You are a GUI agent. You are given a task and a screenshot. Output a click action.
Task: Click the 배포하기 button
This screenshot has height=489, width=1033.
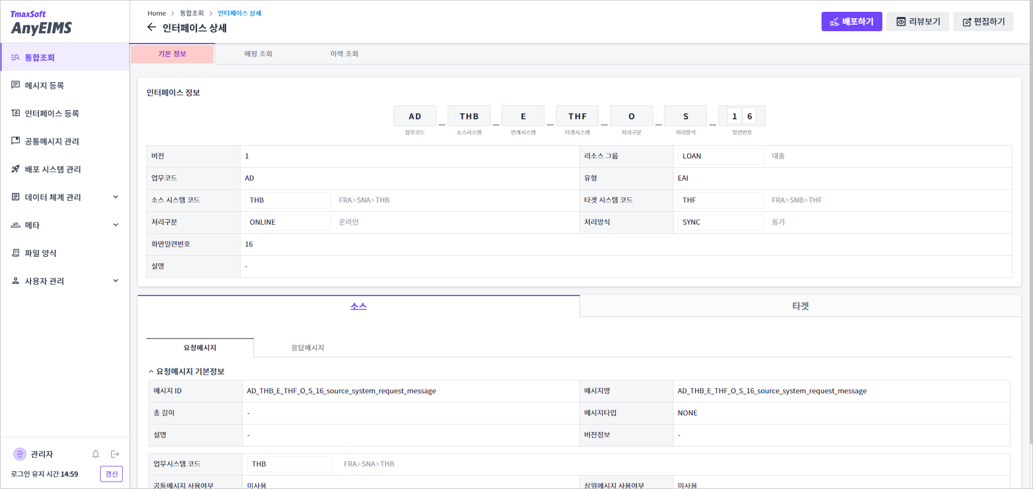tap(852, 21)
